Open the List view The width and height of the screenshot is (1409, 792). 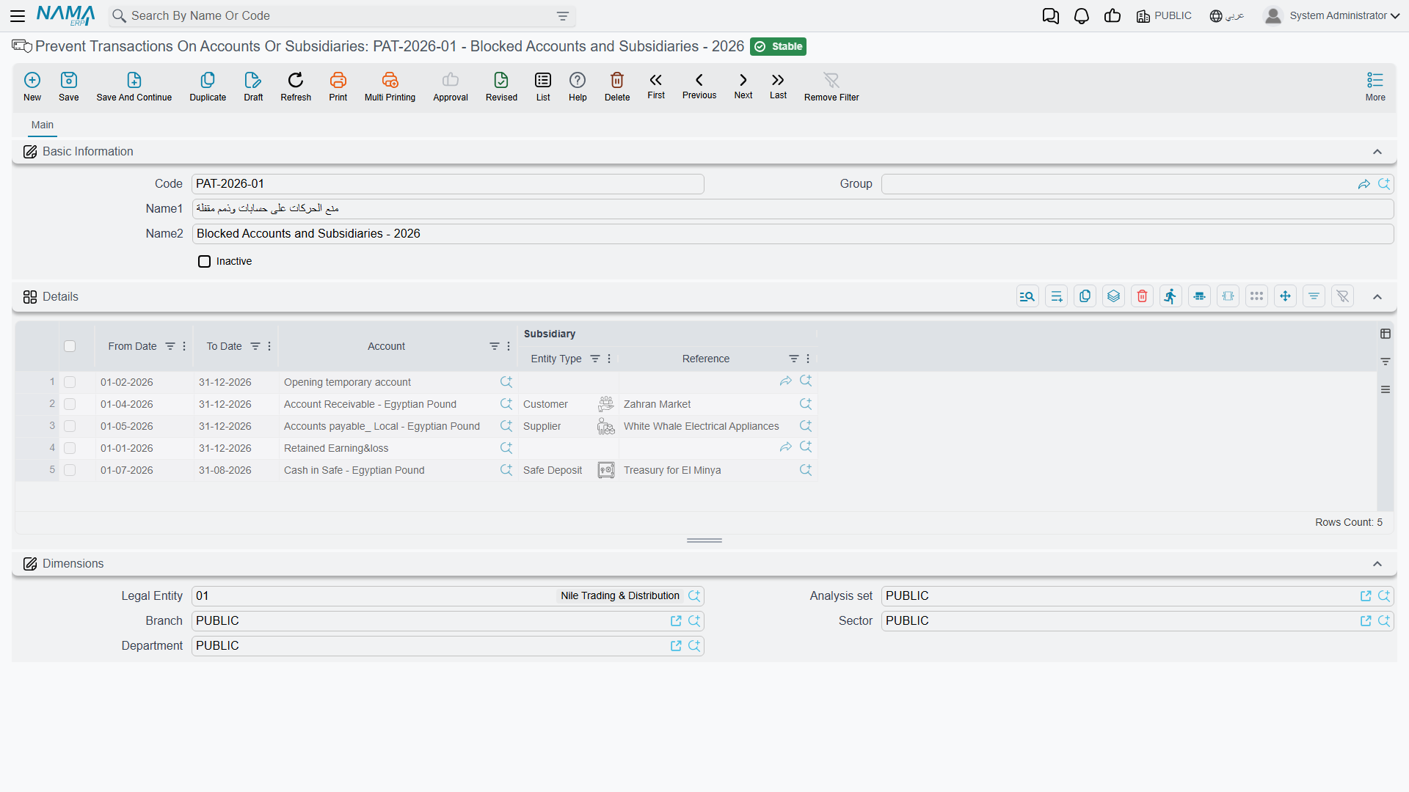[543, 86]
